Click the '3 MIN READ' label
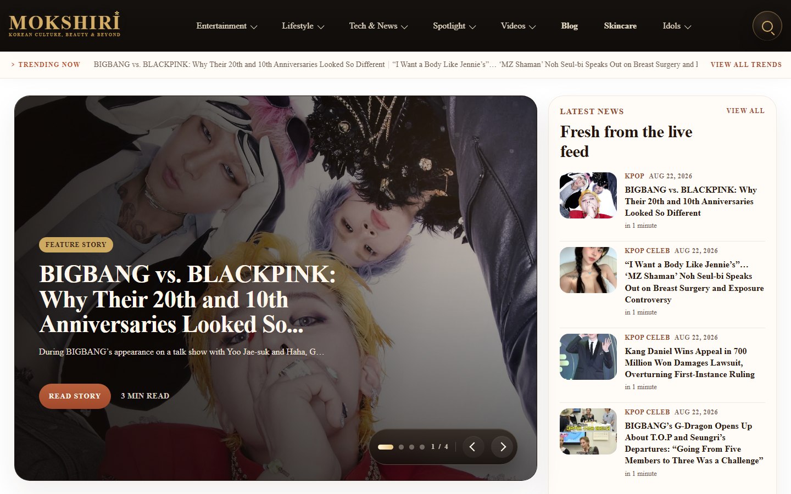 [x=145, y=396]
